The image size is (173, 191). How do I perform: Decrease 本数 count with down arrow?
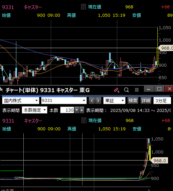pyautogui.click(x=77, y=110)
